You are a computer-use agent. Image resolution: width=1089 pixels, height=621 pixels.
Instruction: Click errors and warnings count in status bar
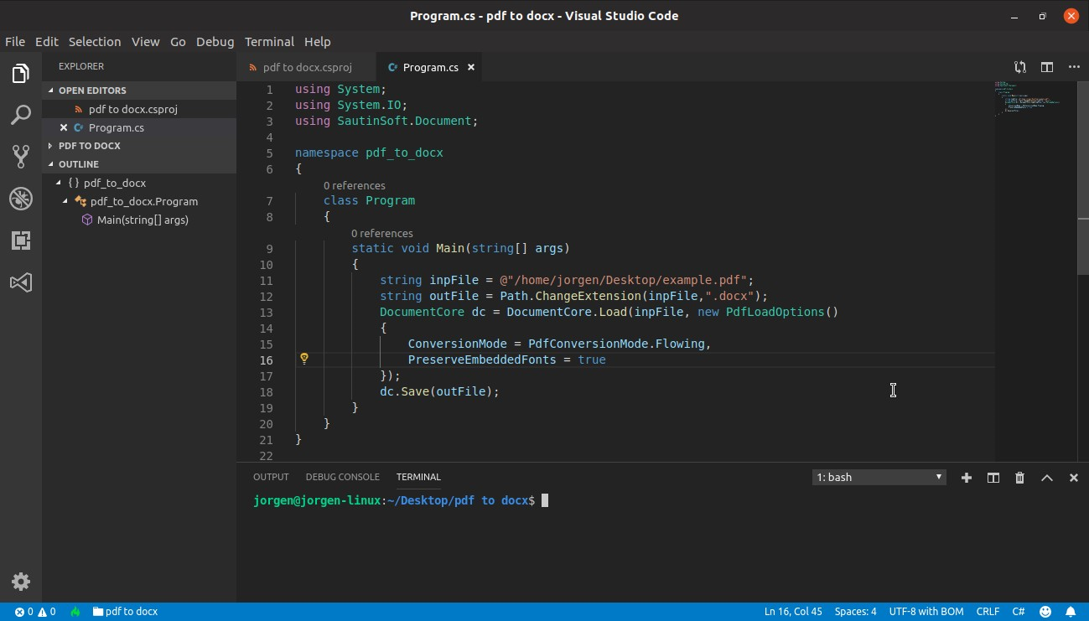pyautogui.click(x=35, y=612)
